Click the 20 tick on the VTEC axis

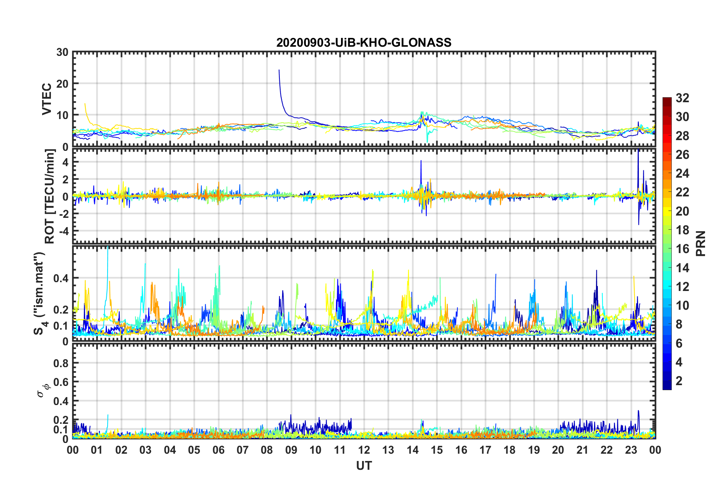coord(62,84)
